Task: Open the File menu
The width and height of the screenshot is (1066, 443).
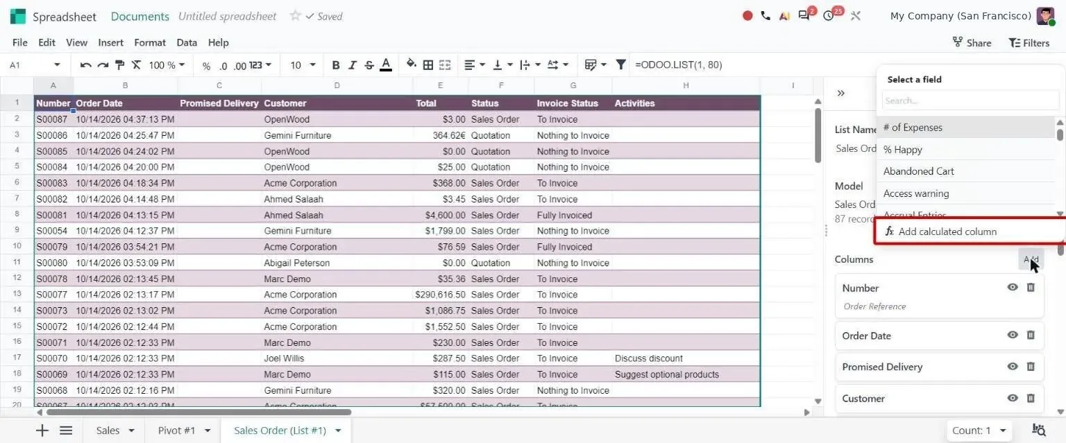Action: pos(20,42)
